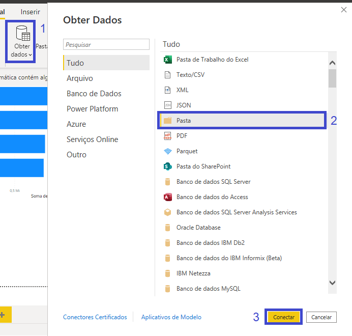The image size is (352, 336).
Task: Click the IBM Informix database icon
Action: click(167, 258)
